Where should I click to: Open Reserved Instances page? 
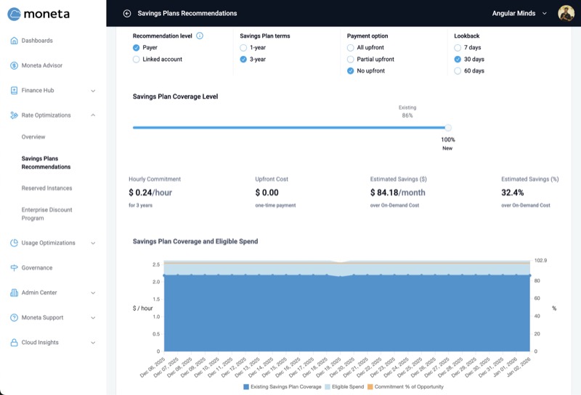coord(46,188)
